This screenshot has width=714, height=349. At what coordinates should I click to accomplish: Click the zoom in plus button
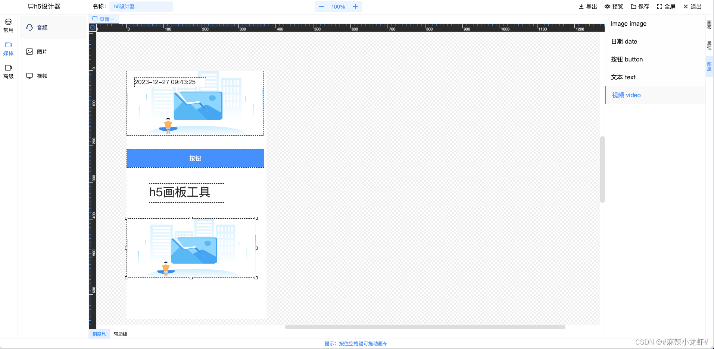click(x=355, y=7)
